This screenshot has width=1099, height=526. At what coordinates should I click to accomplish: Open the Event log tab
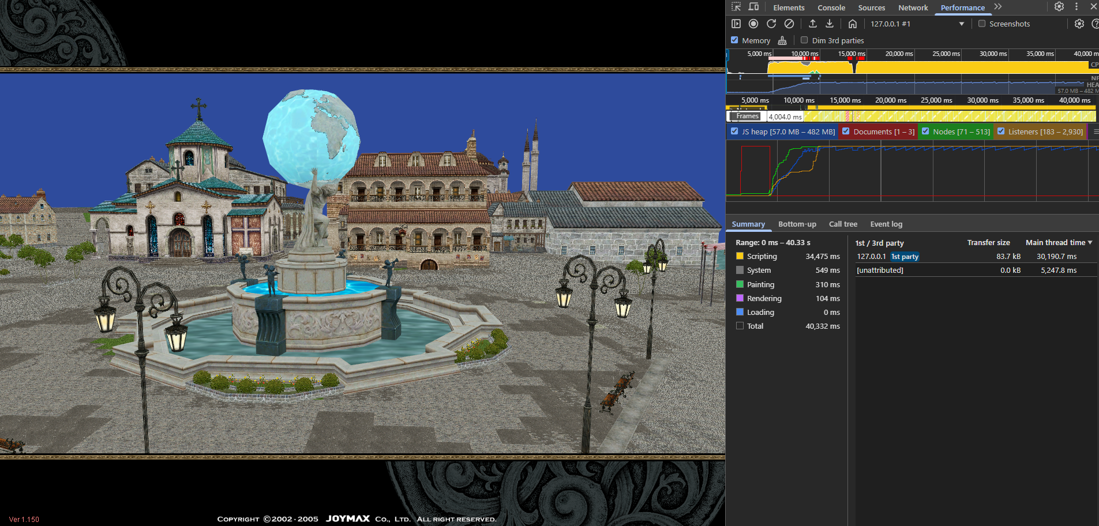coord(886,224)
